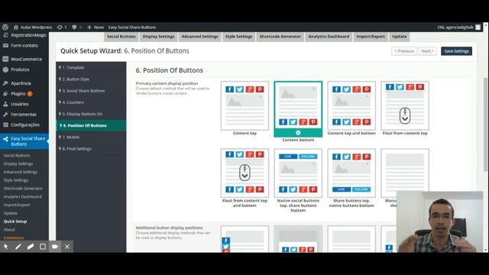
Task: Select the highlighter annotation tool
Action: [x=31, y=247]
